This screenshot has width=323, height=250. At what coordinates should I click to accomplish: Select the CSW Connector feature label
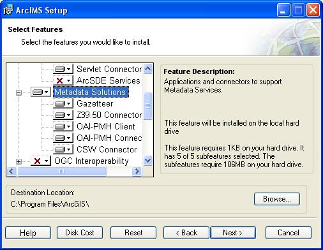[107, 149]
